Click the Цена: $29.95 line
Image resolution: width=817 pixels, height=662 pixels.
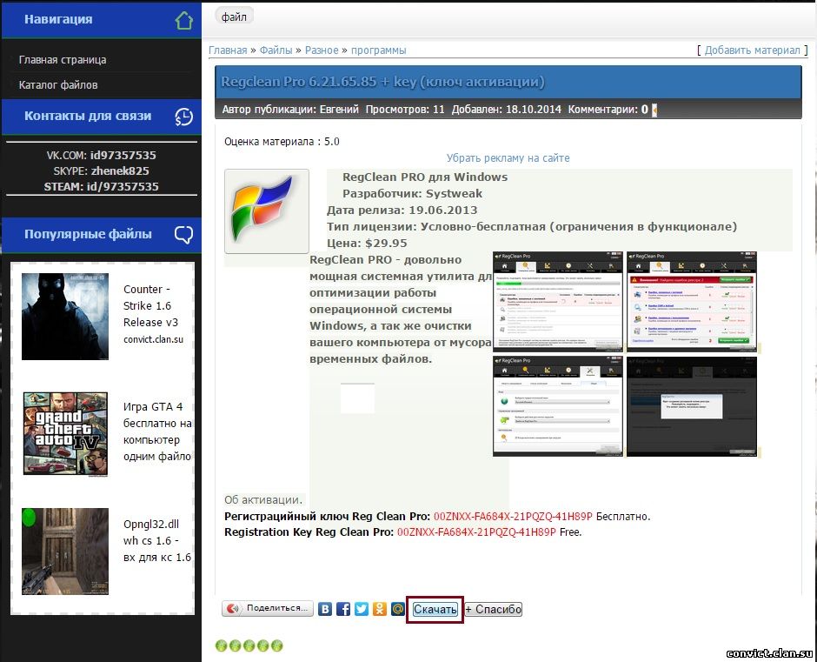(368, 243)
